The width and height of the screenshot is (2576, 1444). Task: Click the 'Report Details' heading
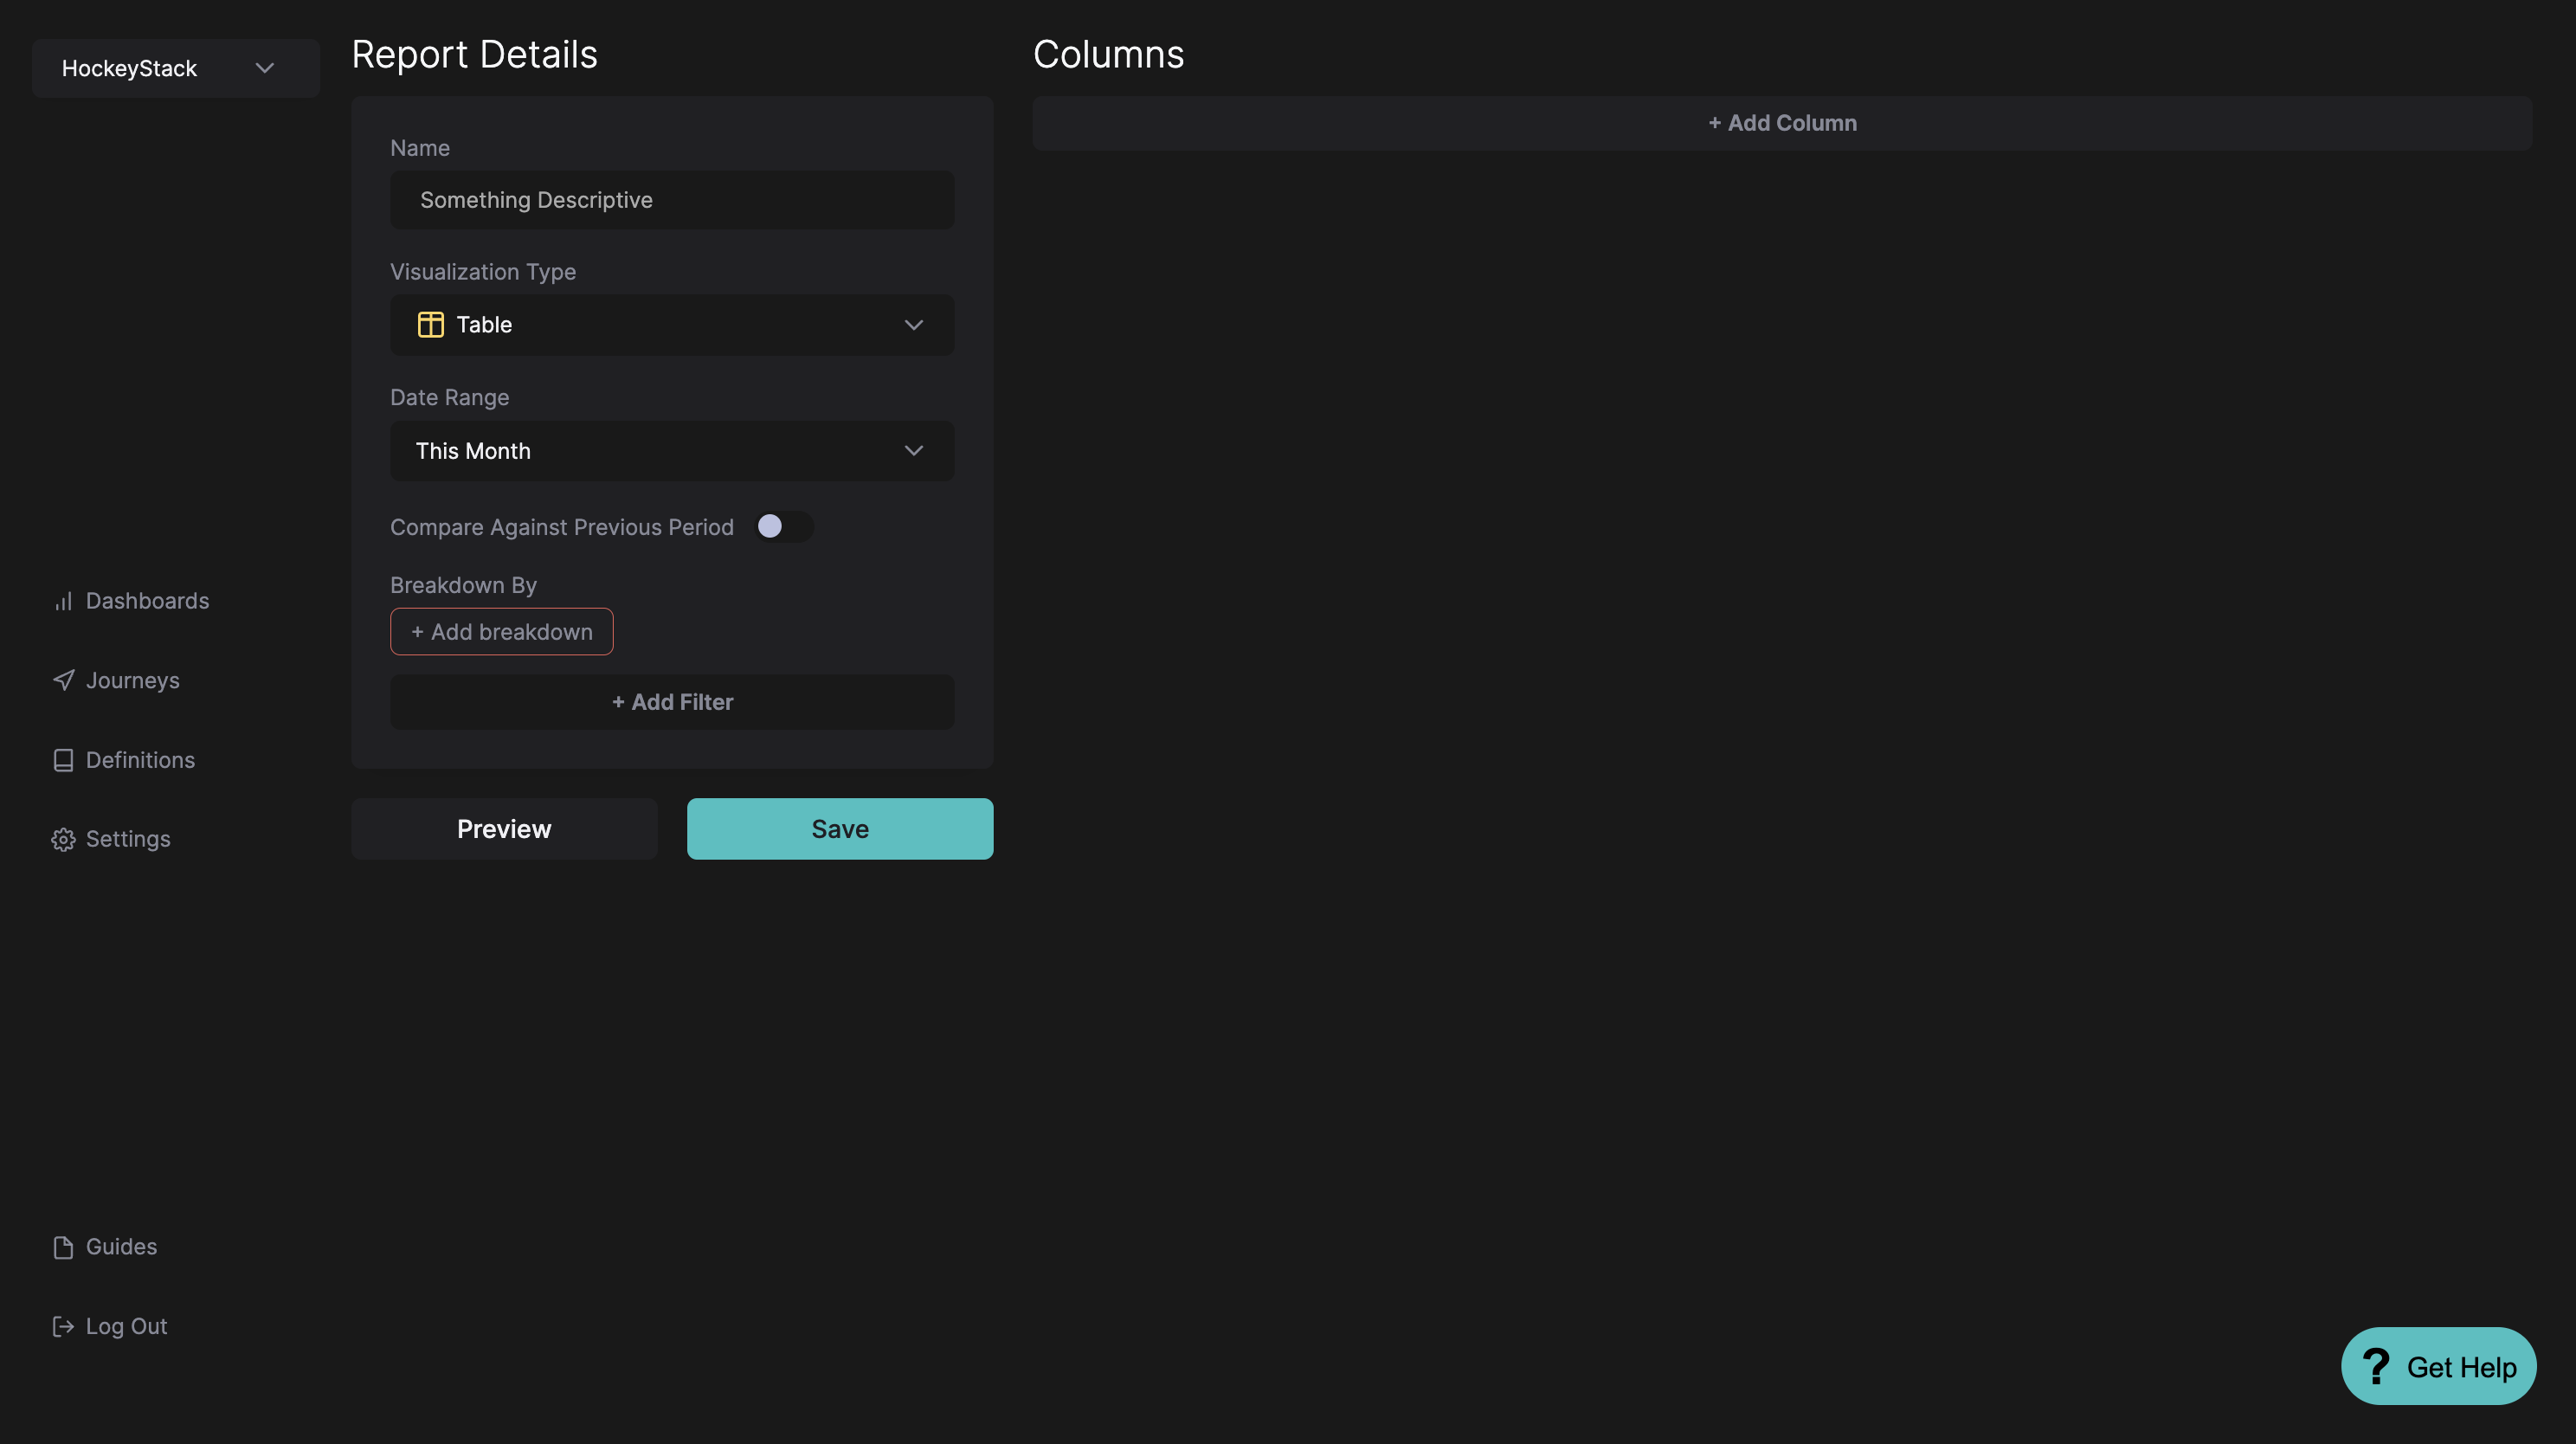(474, 54)
